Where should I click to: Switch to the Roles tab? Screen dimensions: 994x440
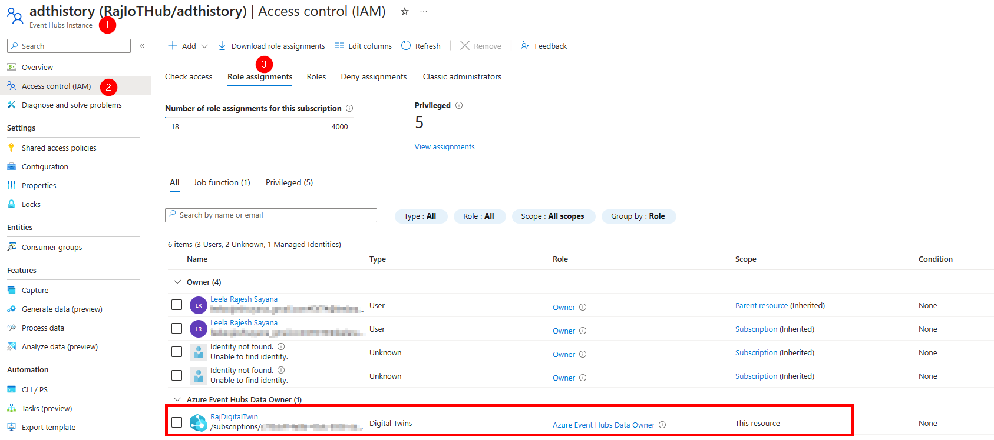316,76
